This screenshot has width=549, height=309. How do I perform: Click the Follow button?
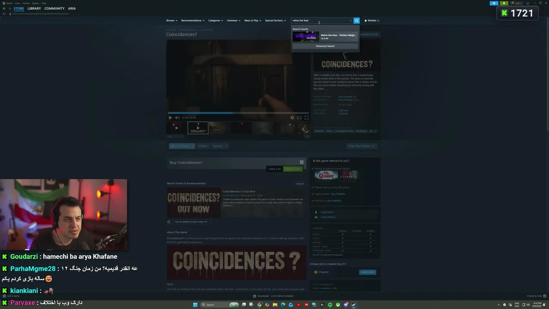[x=203, y=146]
